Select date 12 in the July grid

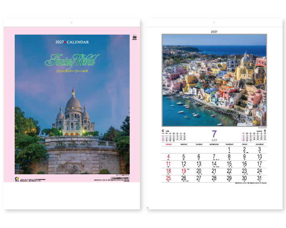pos(184,164)
